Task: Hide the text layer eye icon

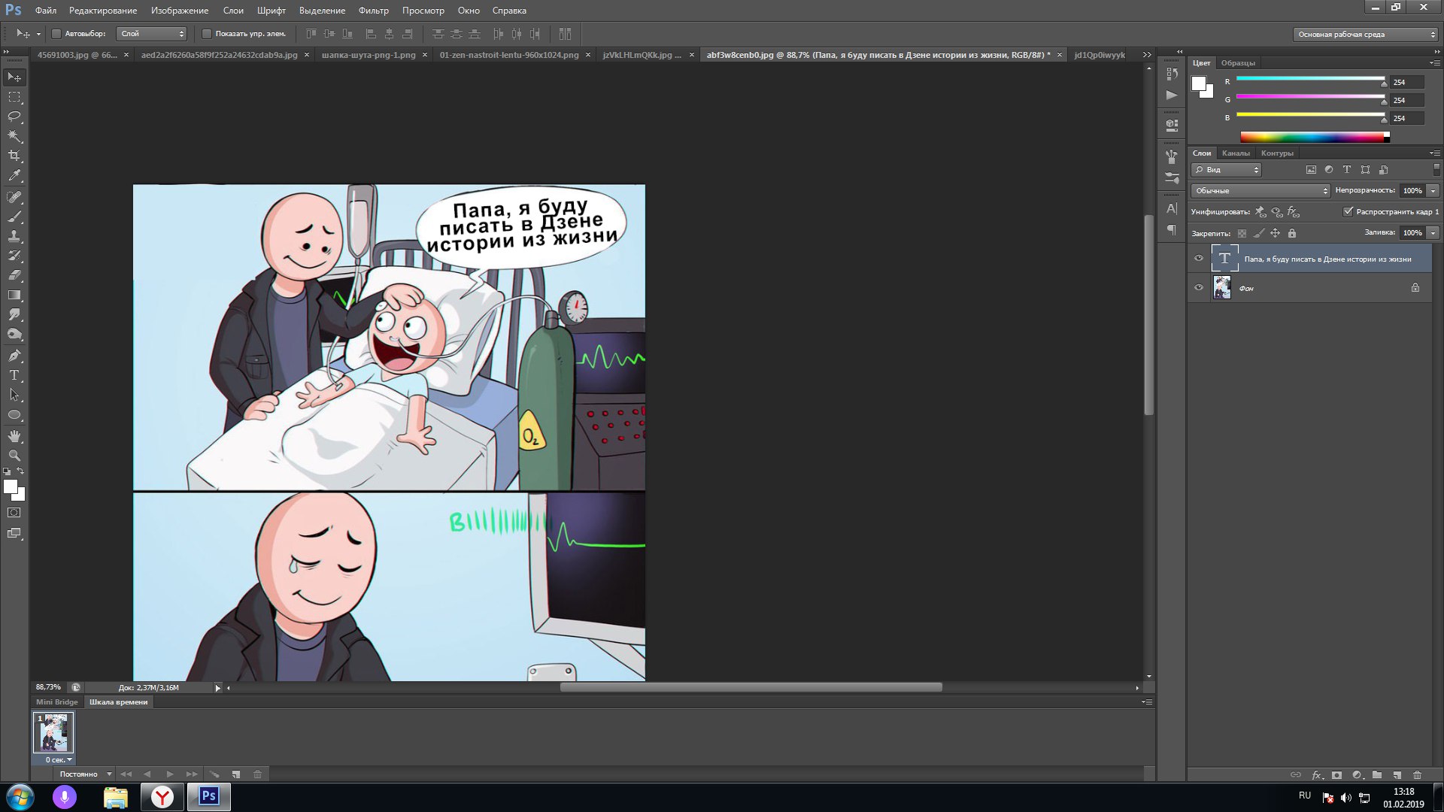Action: coord(1199,259)
